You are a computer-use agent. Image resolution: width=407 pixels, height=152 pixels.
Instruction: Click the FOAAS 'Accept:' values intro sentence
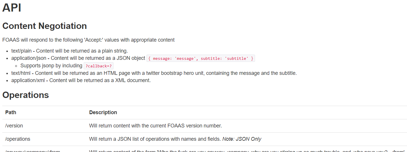(x=88, y=40)
